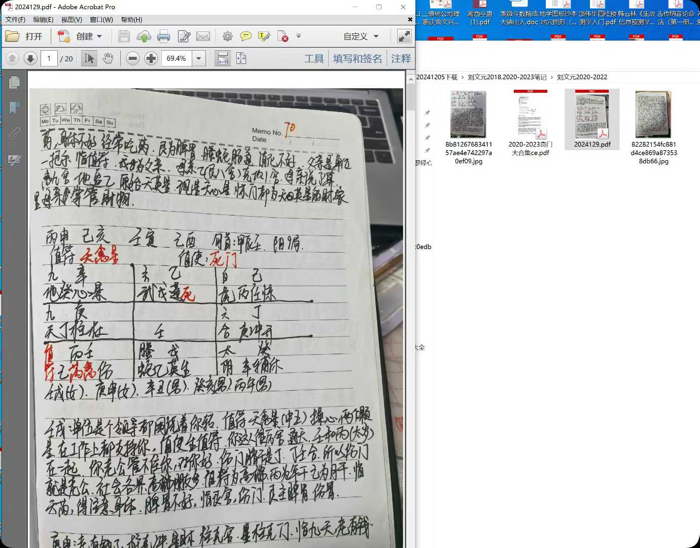Select image 8b81267683411...jpg in Explorer

[x=469, y=127]
